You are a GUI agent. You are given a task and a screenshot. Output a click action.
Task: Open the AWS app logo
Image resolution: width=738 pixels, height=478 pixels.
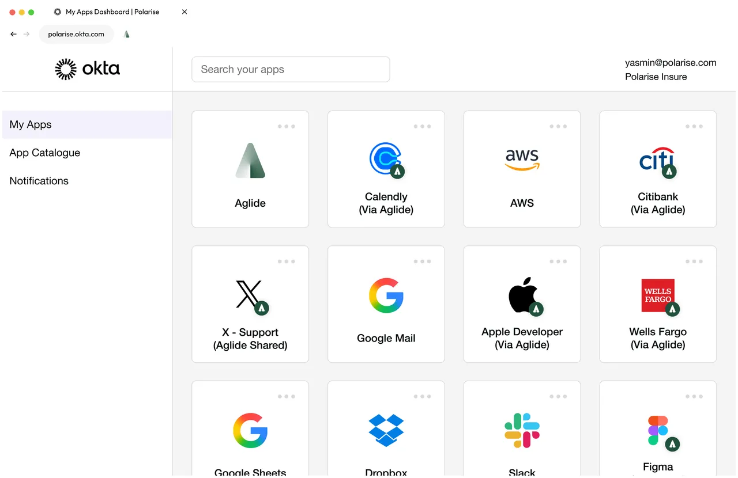pos(522,160)
